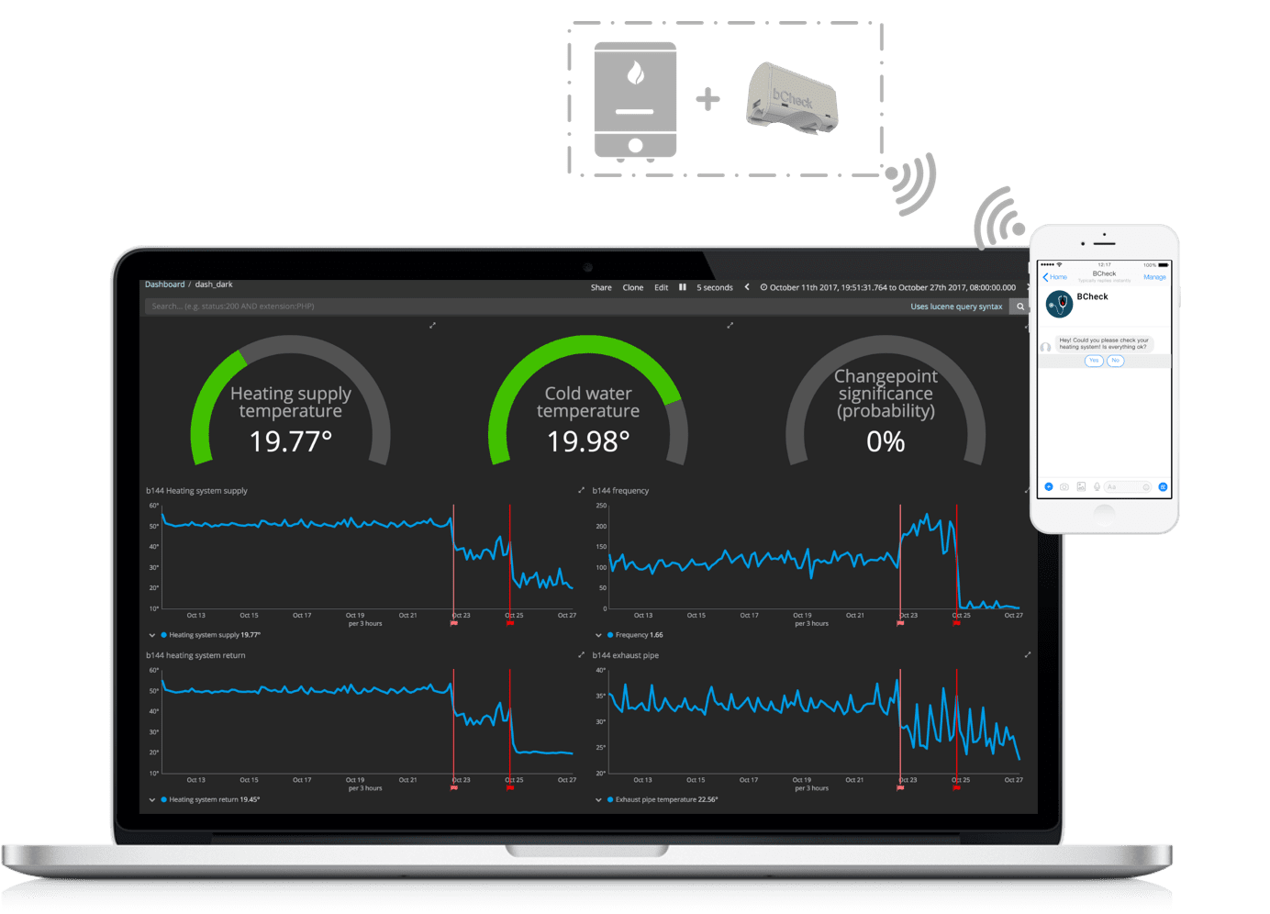Open the Uses lucene query syntax link
The width and height of the screenshot is (1270, 914).
pos(955,307)
